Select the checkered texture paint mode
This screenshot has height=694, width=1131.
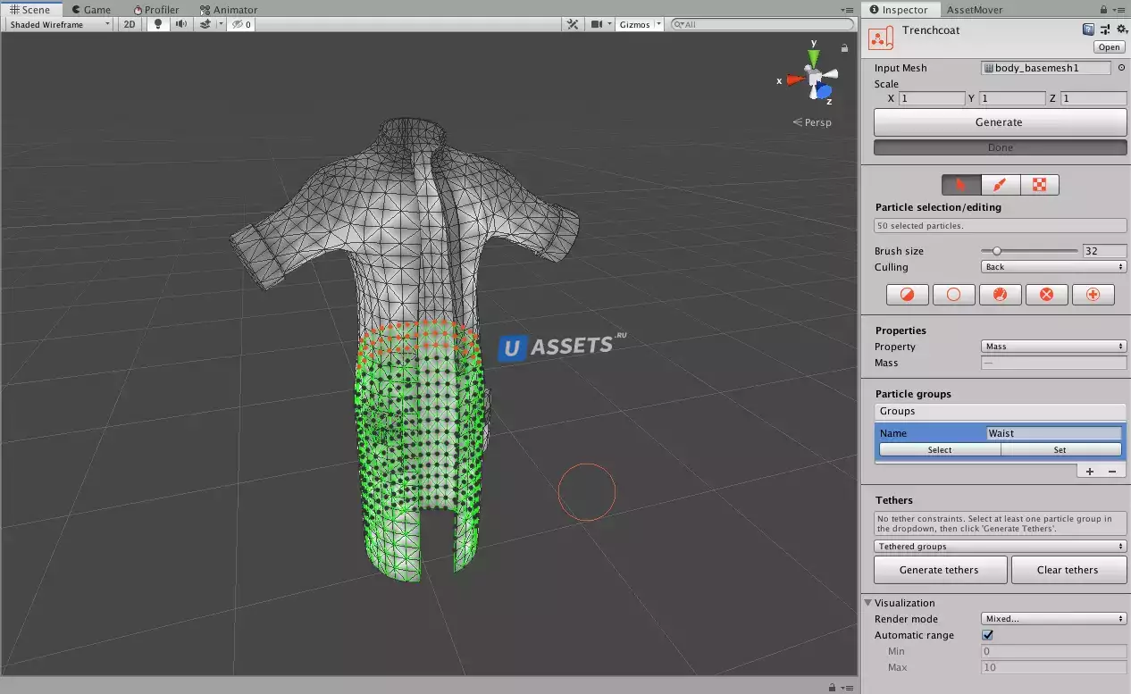[x=1040, y=185]
